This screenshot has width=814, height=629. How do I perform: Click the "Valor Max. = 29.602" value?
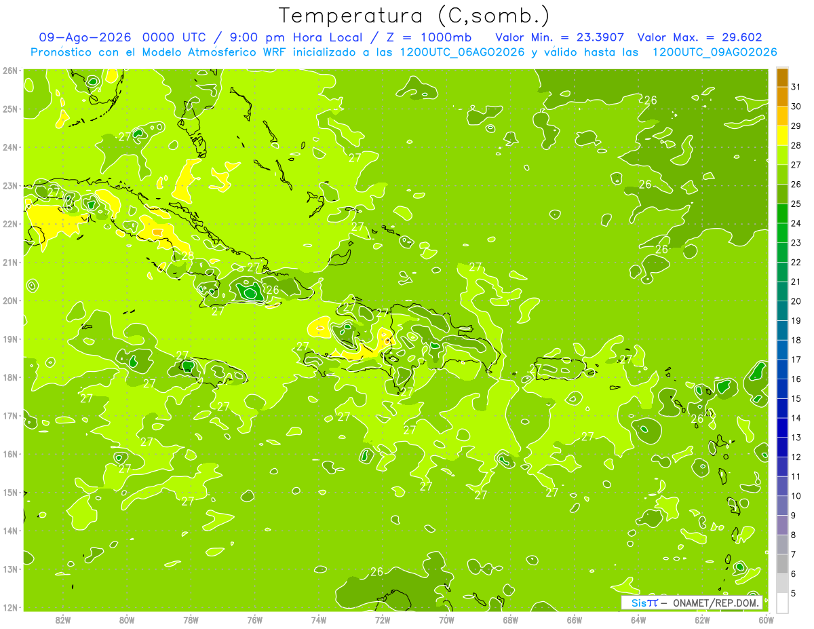pos(699,38)
